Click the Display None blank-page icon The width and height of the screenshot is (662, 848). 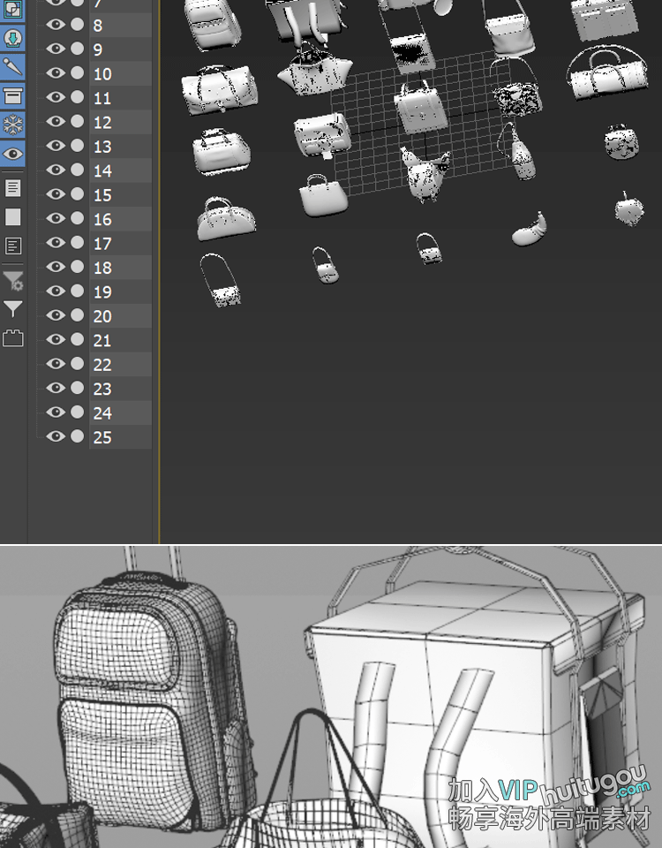pos(13,217)
